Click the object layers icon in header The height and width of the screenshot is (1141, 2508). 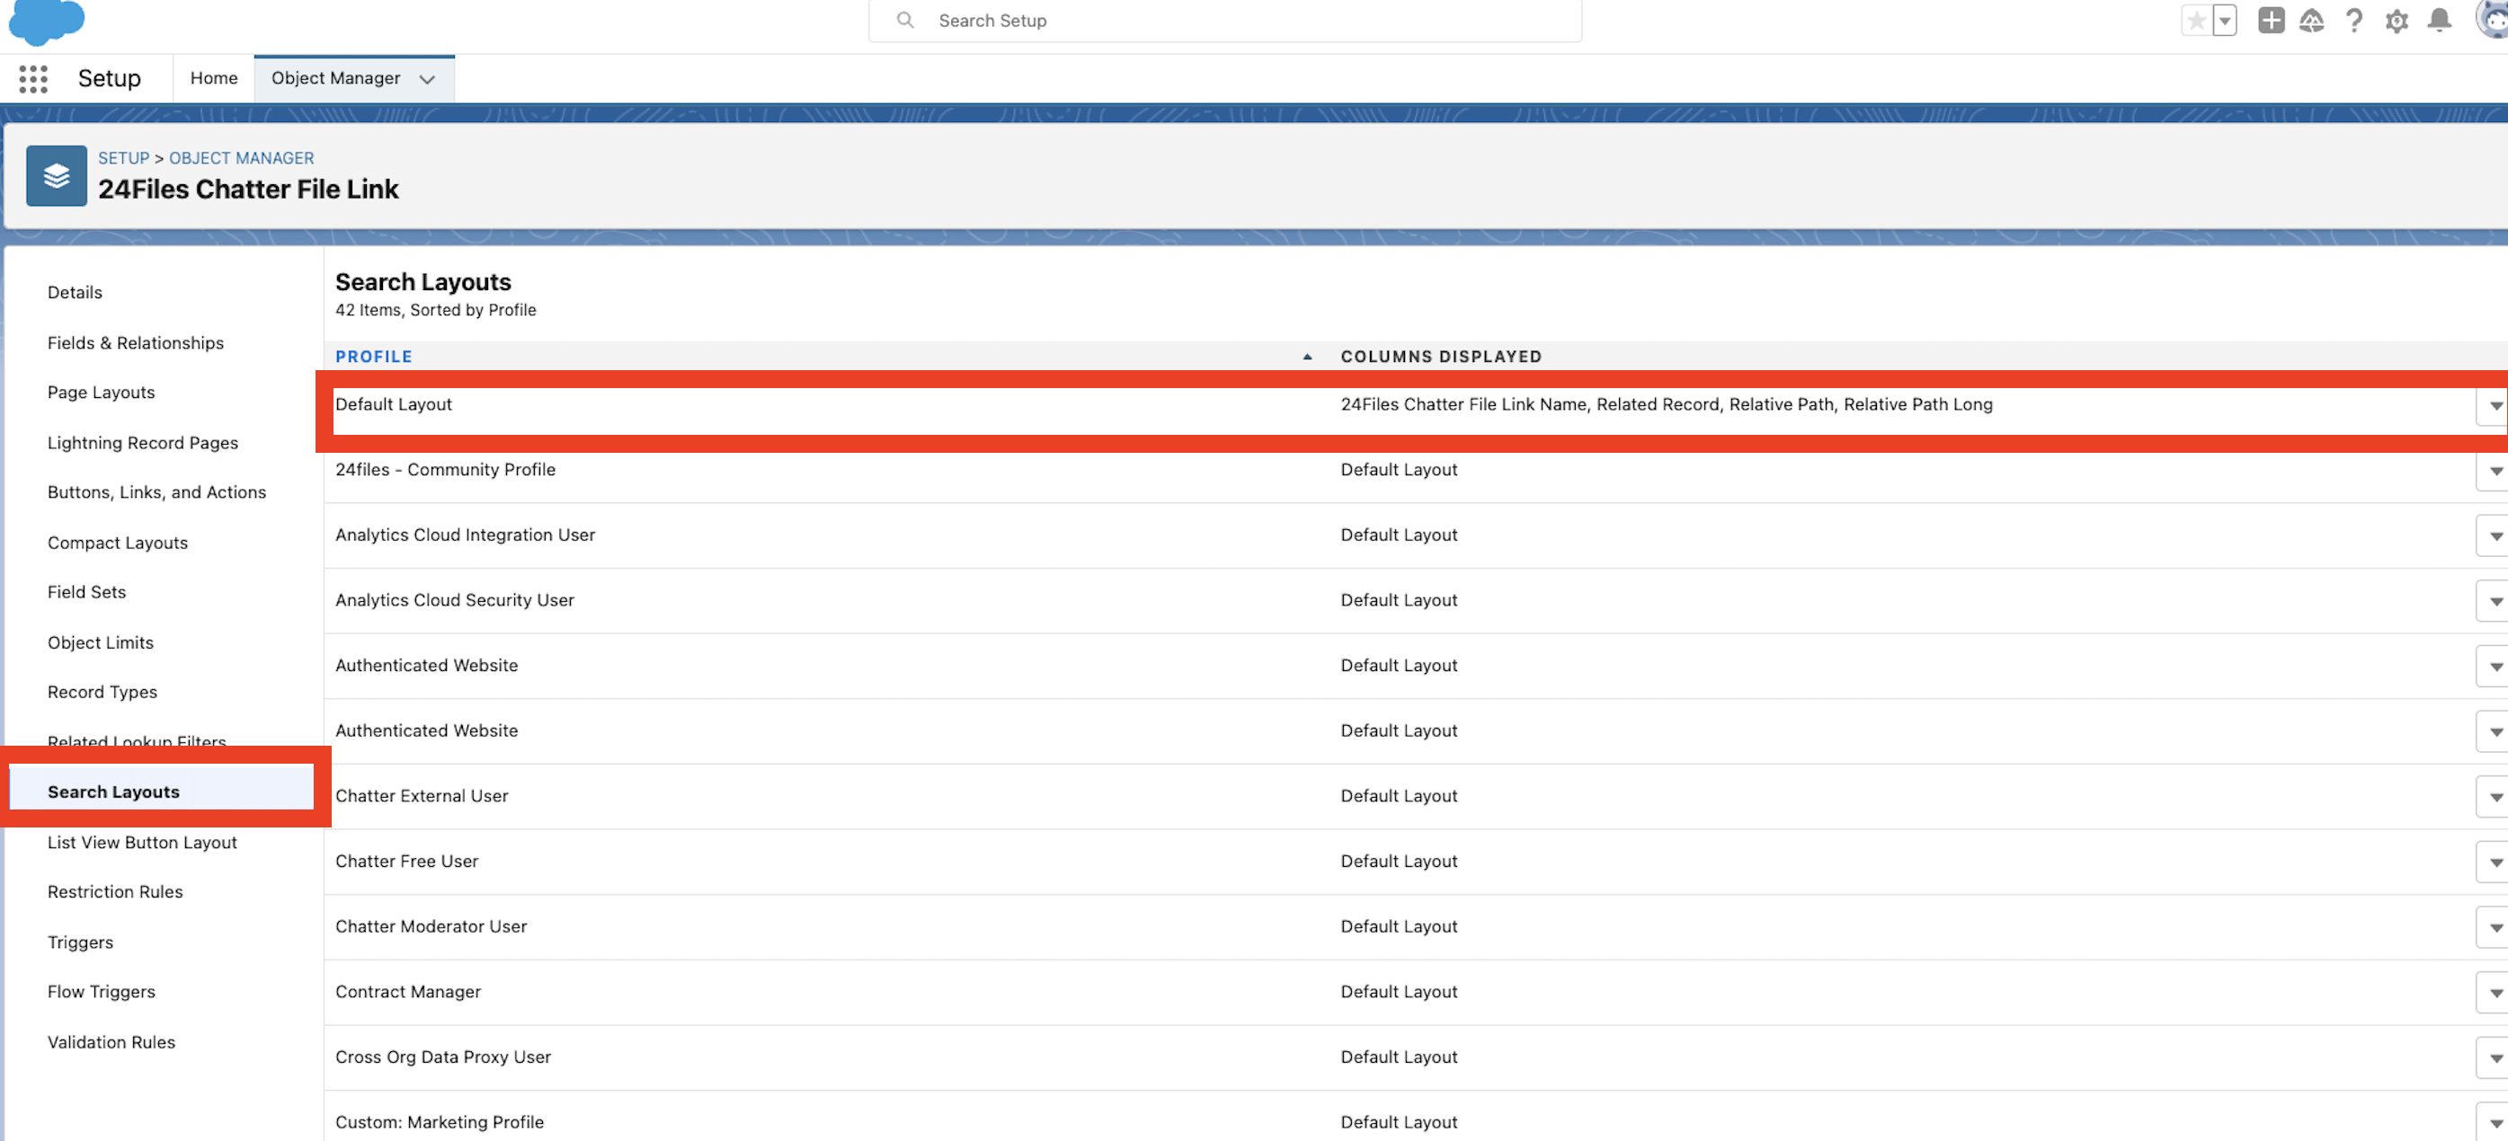57,176
